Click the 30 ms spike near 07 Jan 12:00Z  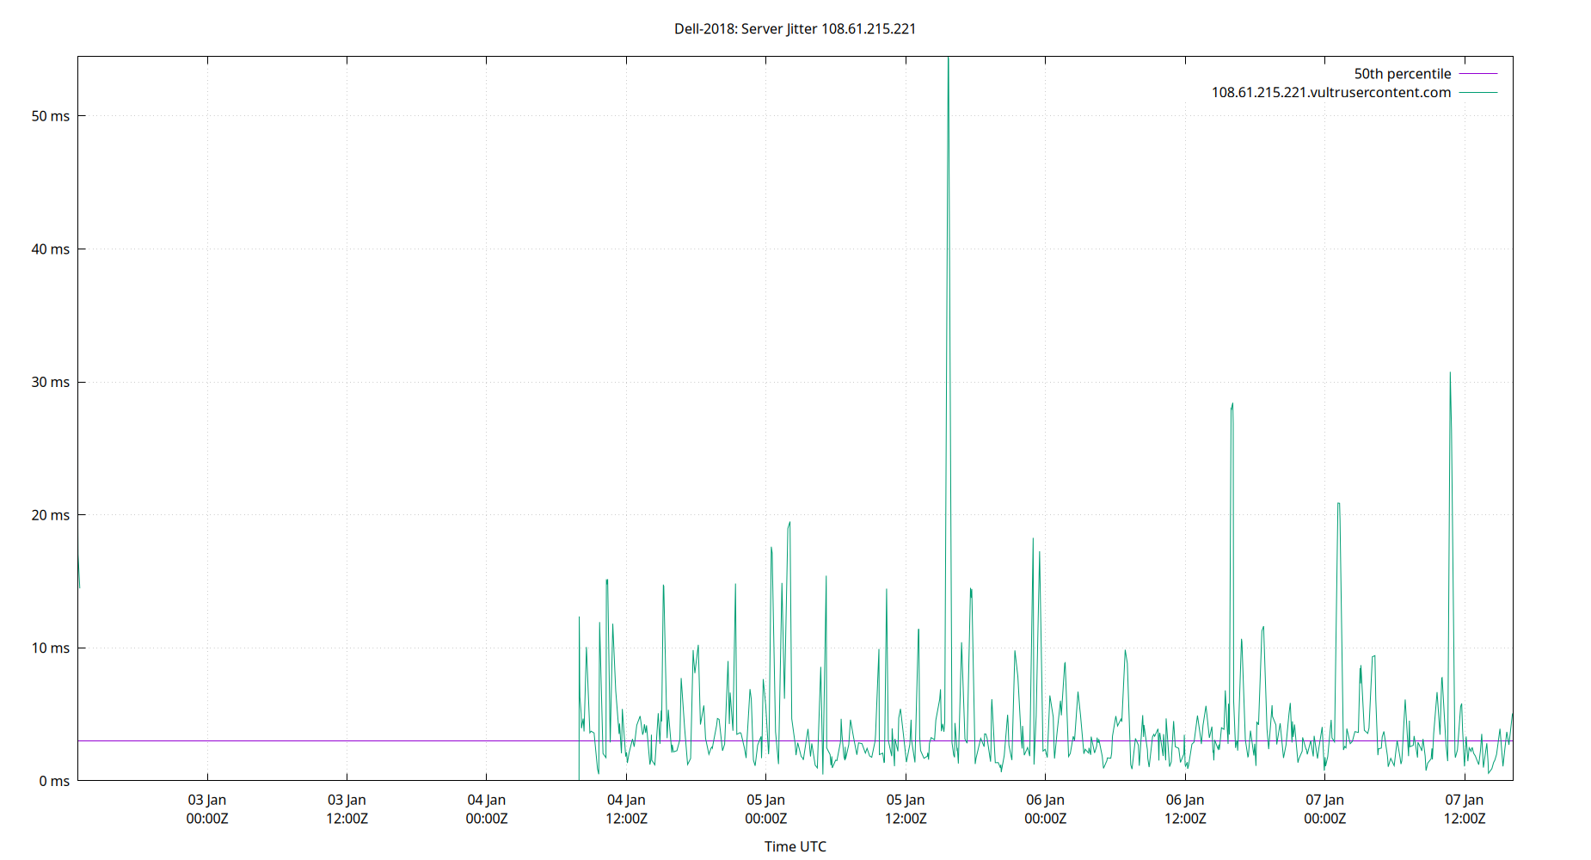click(x=1452, y=374)
